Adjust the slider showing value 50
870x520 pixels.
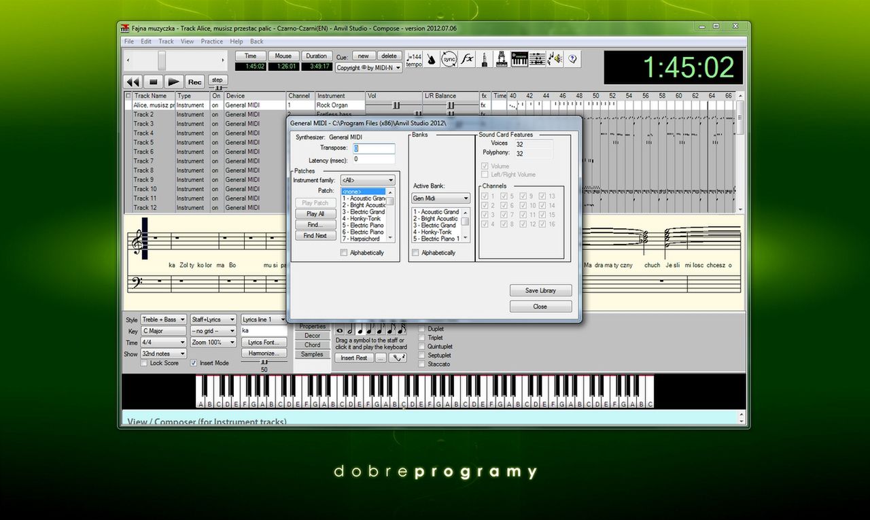pos(264,362)
